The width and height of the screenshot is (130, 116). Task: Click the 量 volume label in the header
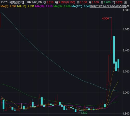point(125,2)
